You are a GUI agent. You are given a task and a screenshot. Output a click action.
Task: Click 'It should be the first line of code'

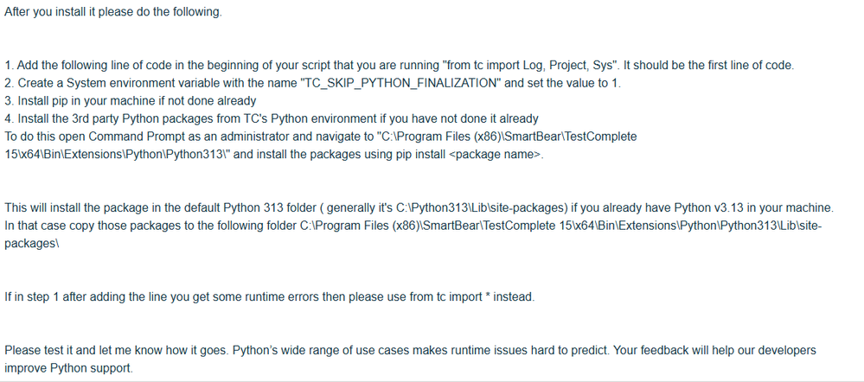point(711,66)
